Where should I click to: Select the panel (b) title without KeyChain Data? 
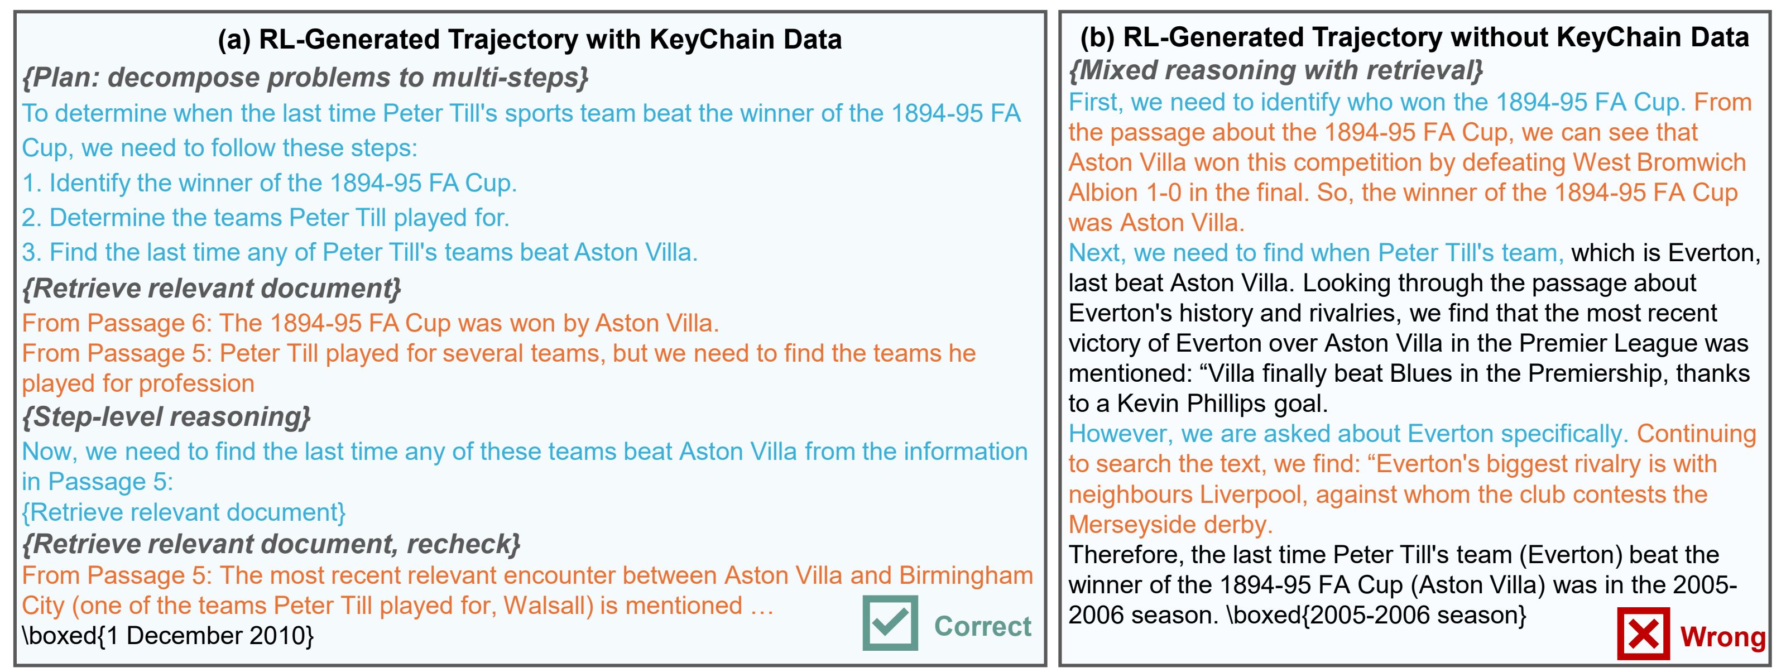1414,37
